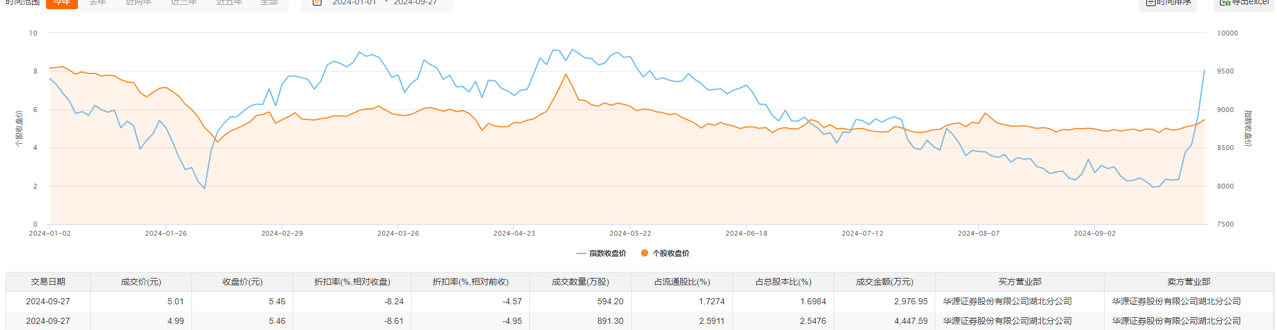Switch to the 去年 time range
1277x330 pixels.
pyautogui.click(x=98, y=2)
